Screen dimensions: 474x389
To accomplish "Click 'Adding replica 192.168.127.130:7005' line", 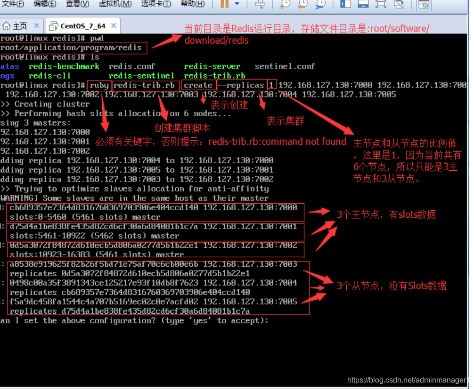I will pyautogui.click(x=137, y=170).
